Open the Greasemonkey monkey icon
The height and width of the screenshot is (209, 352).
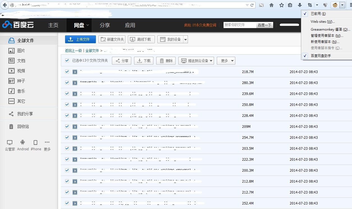pos(335,5)
